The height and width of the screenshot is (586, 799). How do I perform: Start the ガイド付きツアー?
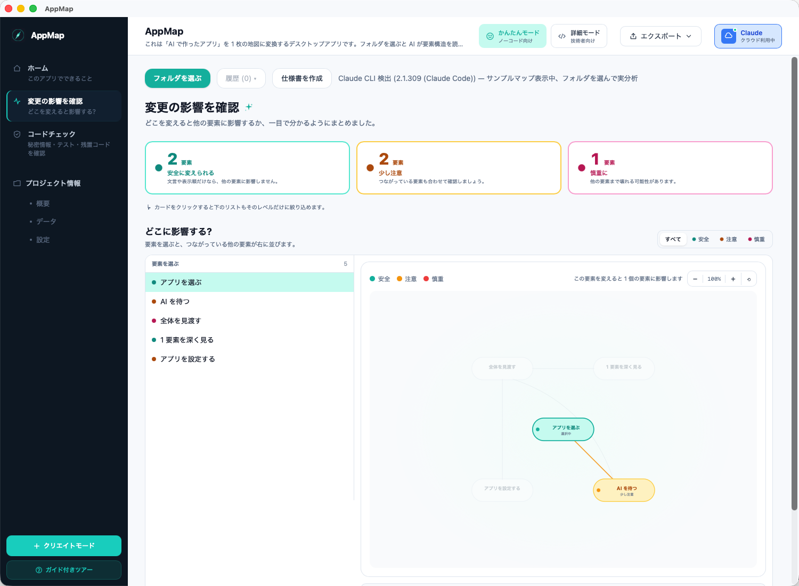point(64,570)
